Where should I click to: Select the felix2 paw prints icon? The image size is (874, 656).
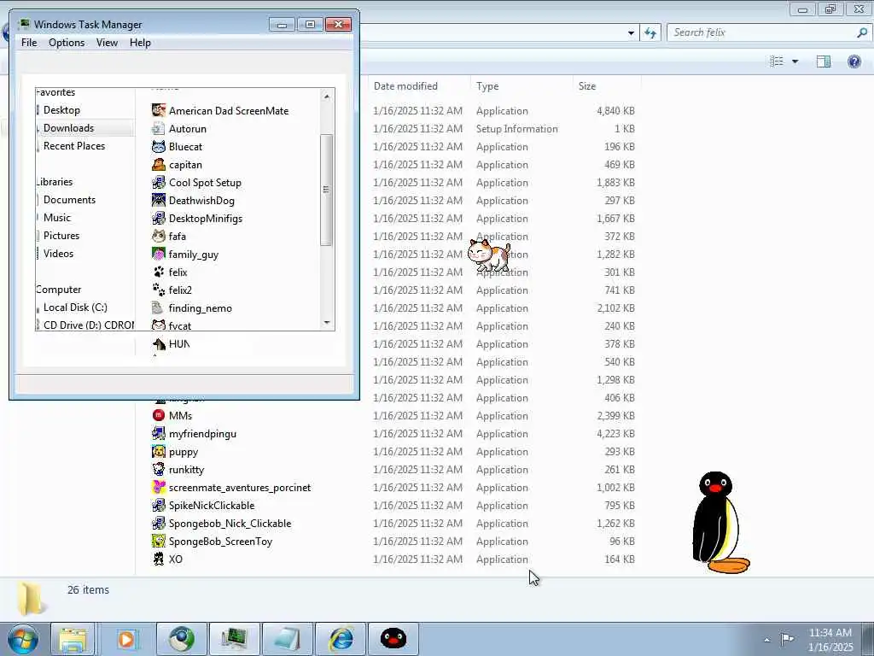click(x=159, y=290)
